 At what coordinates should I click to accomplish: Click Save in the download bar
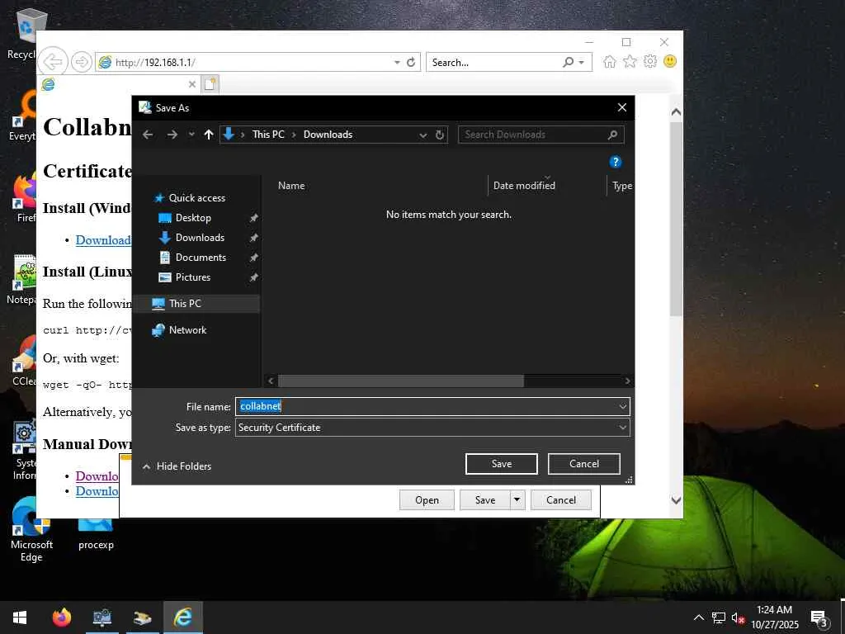[x=484, y=499]
